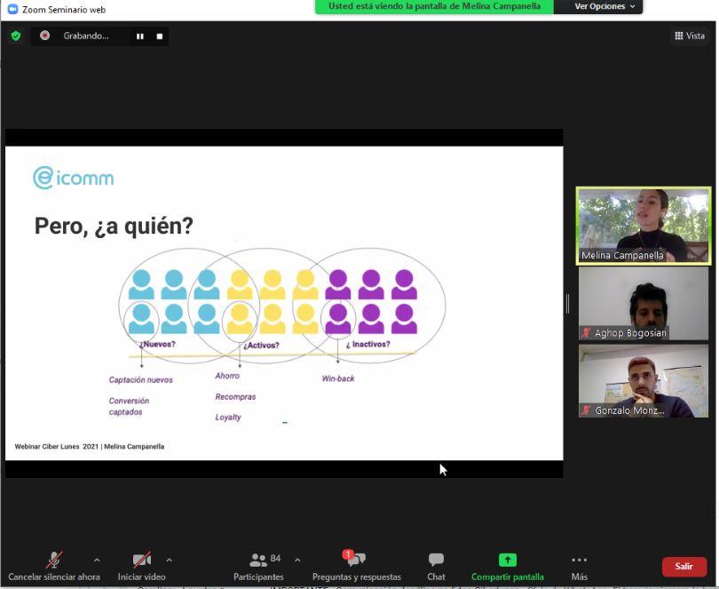
Task: Expand video options chevron beside camera
Action: (169, 560)
